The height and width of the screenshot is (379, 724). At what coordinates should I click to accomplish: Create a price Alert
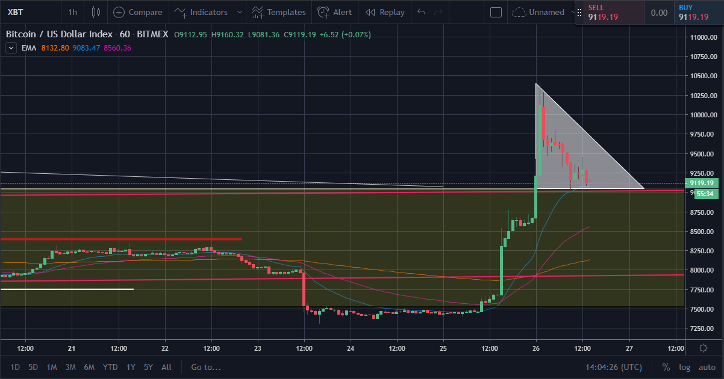pyautogui.click(x=335, y=12)
